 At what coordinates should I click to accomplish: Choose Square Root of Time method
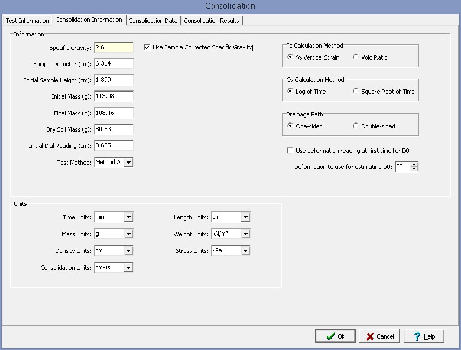click(356, 92)
